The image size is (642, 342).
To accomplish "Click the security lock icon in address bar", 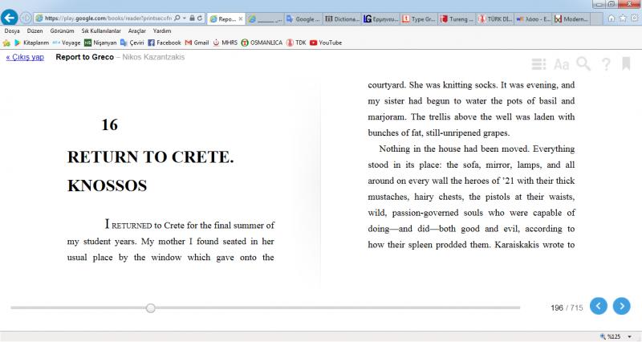I will click(x=192, y=18).
